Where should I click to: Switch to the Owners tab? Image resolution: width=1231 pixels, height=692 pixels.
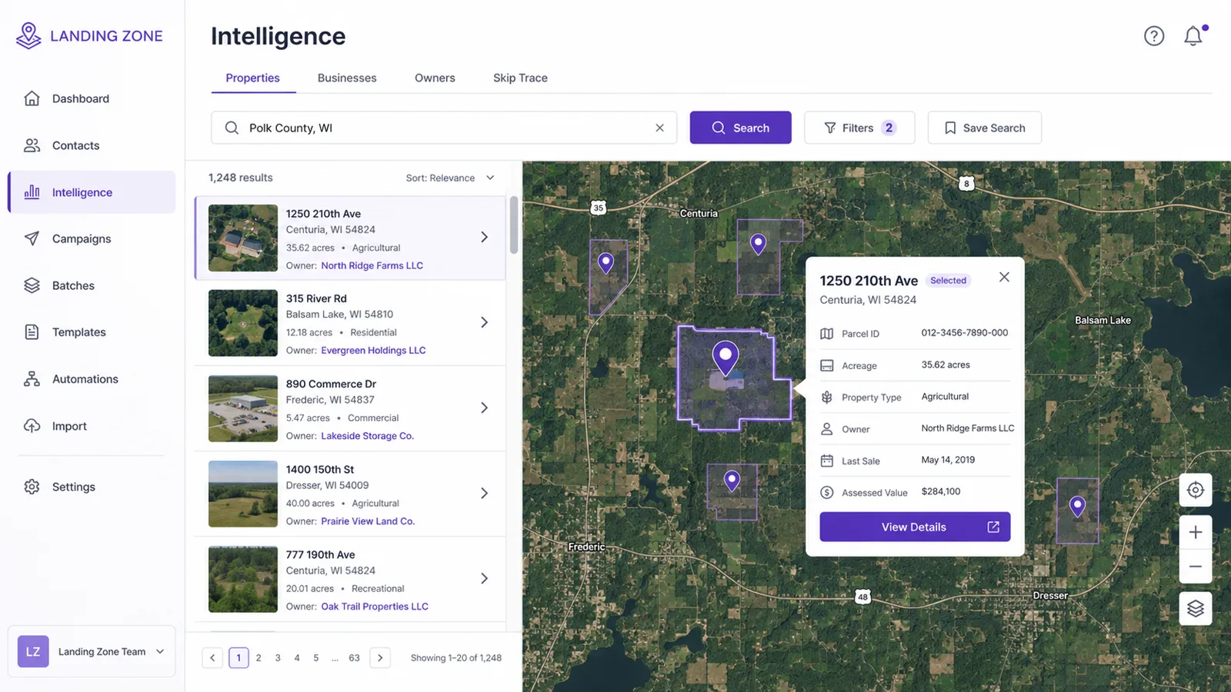[x=435, y=78]
